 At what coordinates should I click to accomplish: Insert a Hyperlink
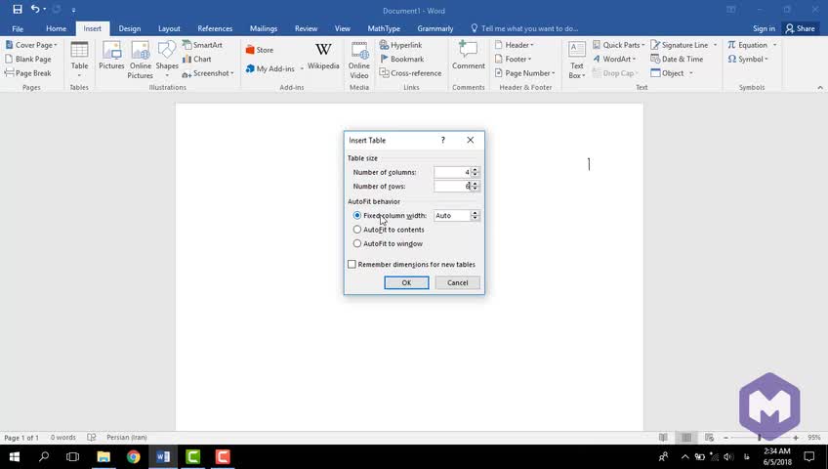click(400, 45)
